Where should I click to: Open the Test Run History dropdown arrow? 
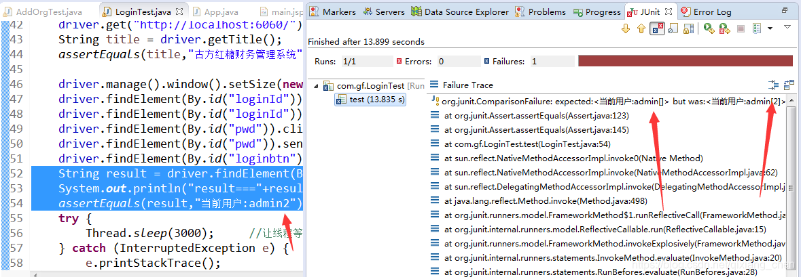770,28
